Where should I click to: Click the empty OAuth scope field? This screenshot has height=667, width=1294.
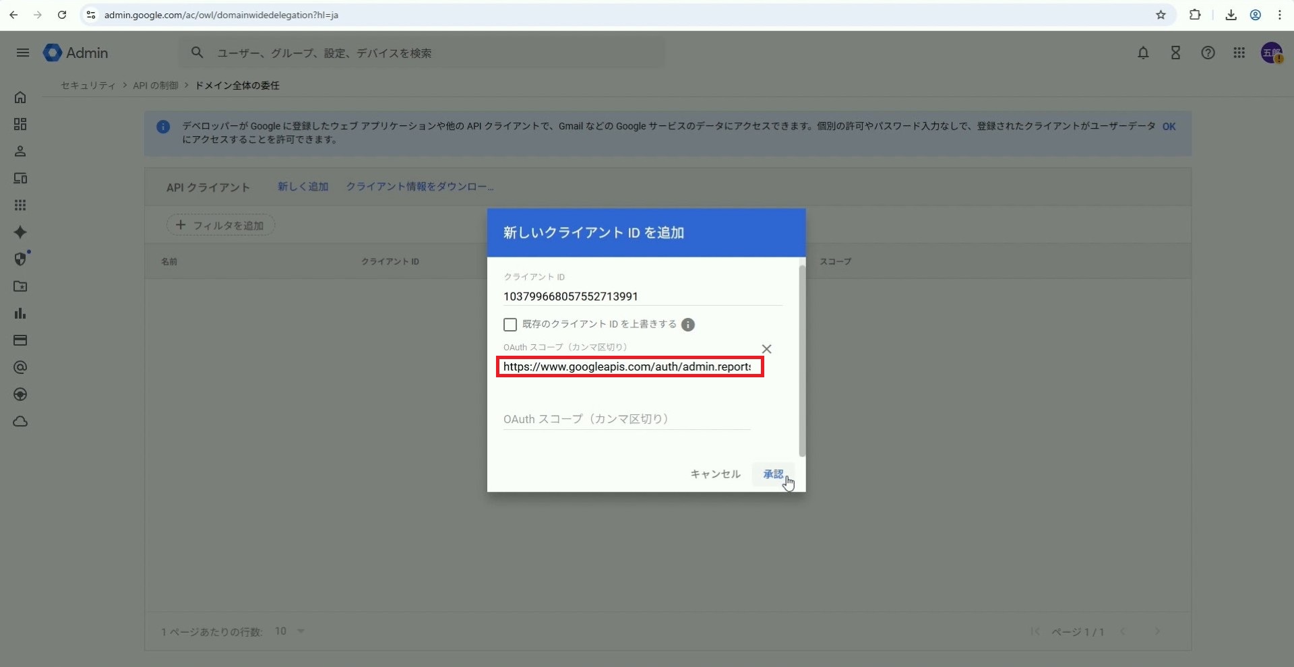pos(627,419)
